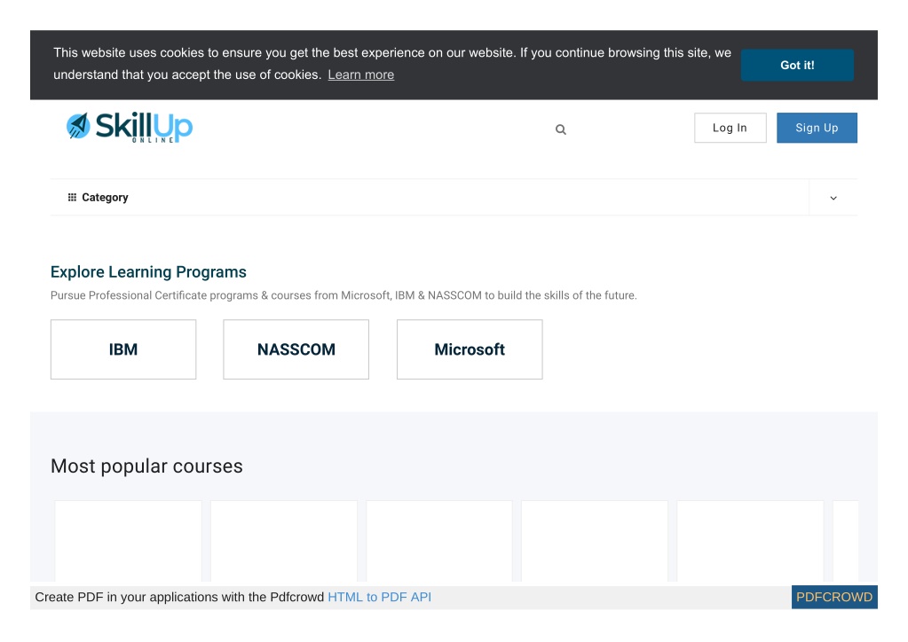Open the Learn more cookie link
Viewport: 908px width, 642px height.
[x=360, y=74]
